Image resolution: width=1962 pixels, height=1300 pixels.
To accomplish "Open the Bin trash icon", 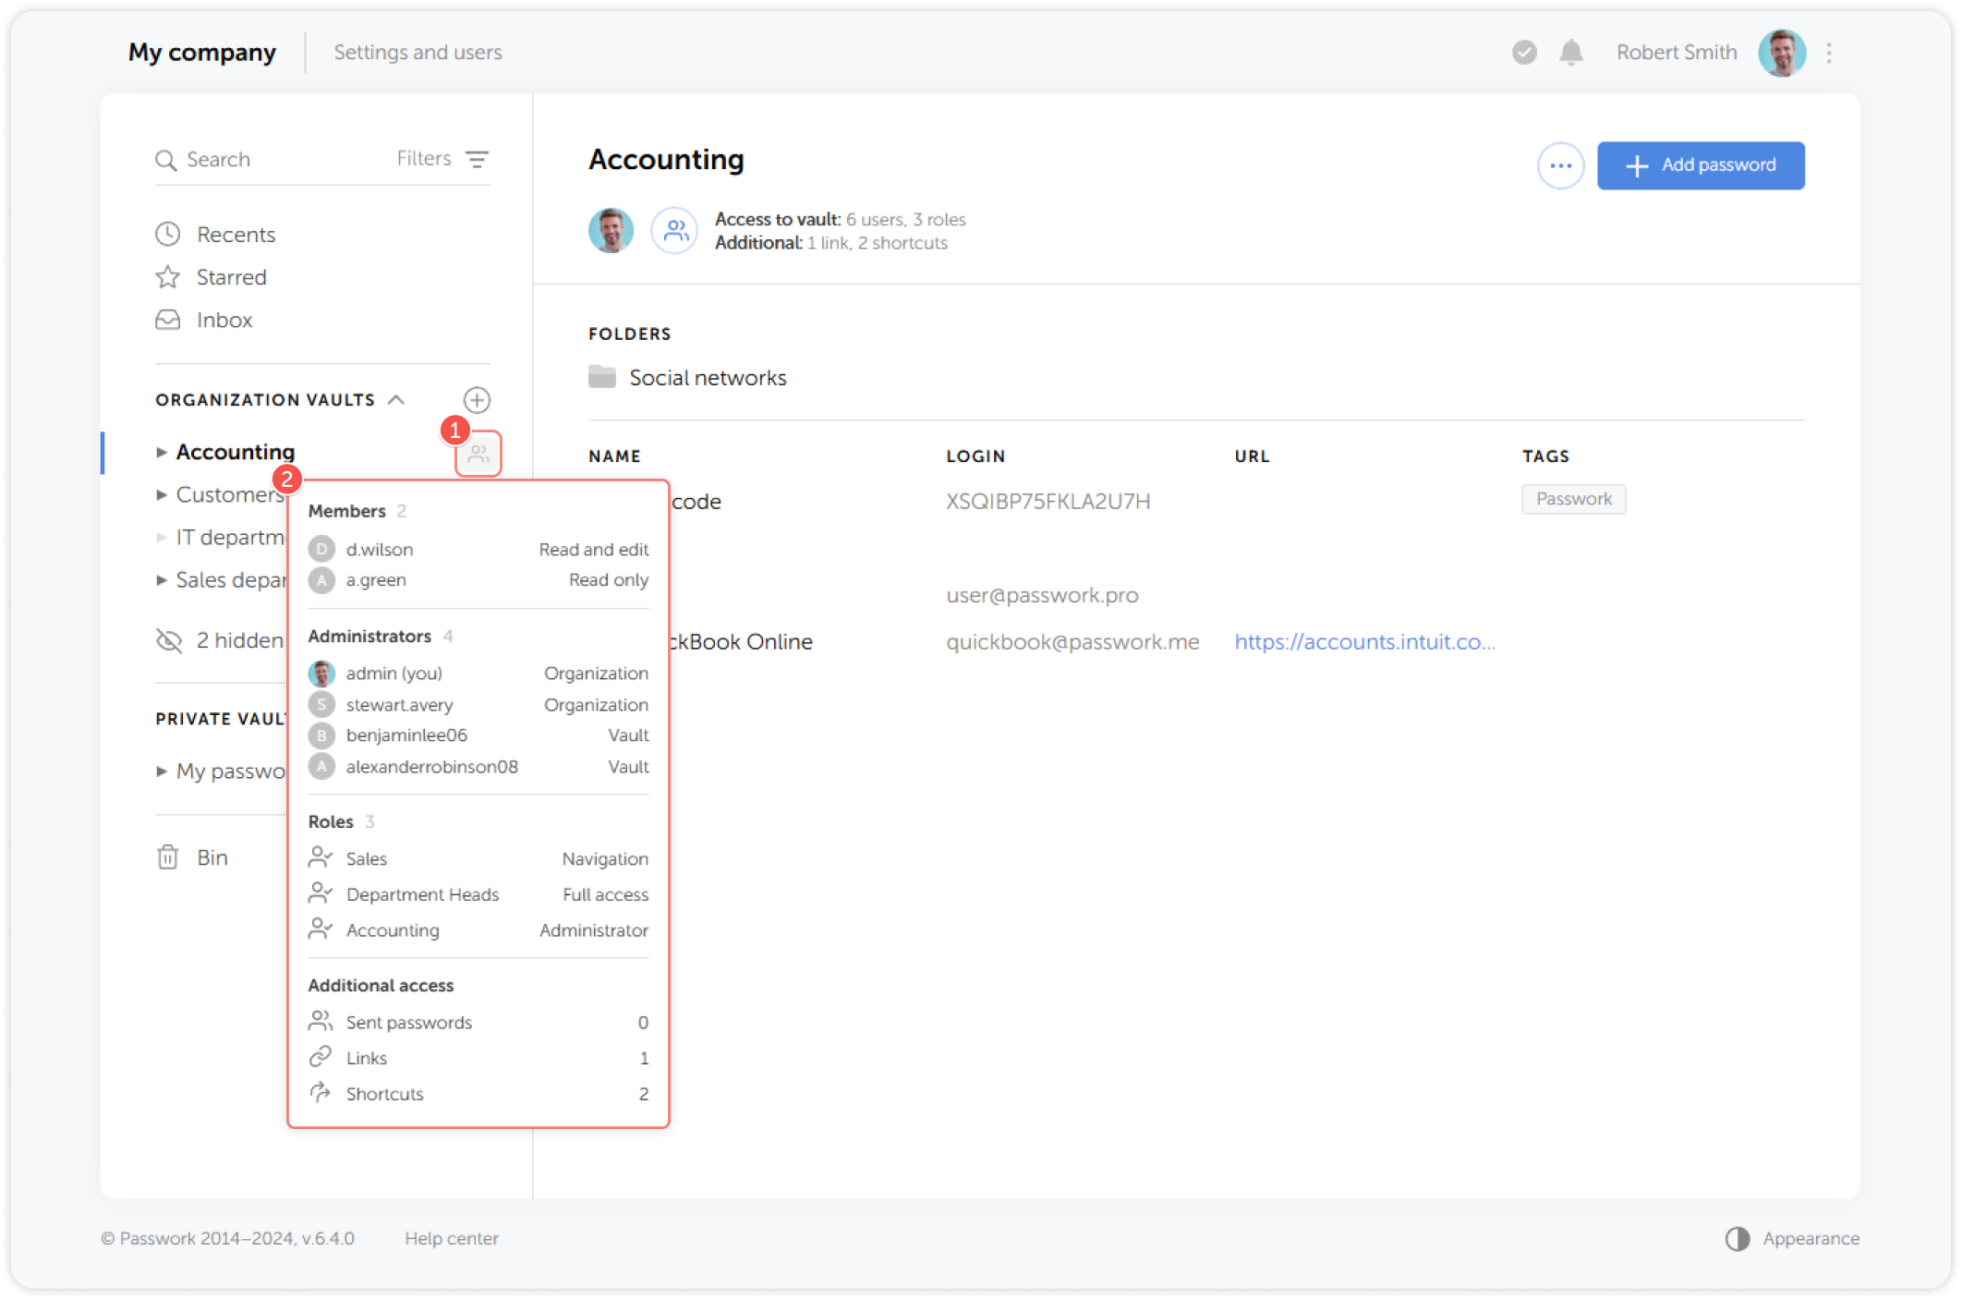I will 168,857.
